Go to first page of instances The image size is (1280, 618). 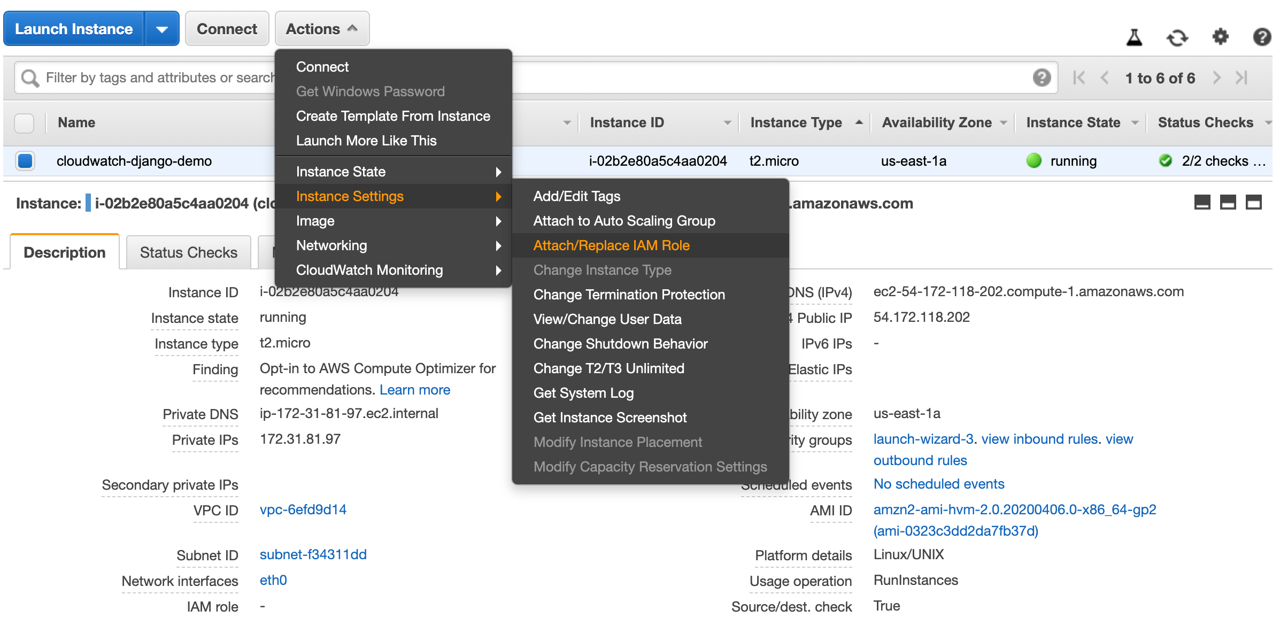(x=1078, y=78)
